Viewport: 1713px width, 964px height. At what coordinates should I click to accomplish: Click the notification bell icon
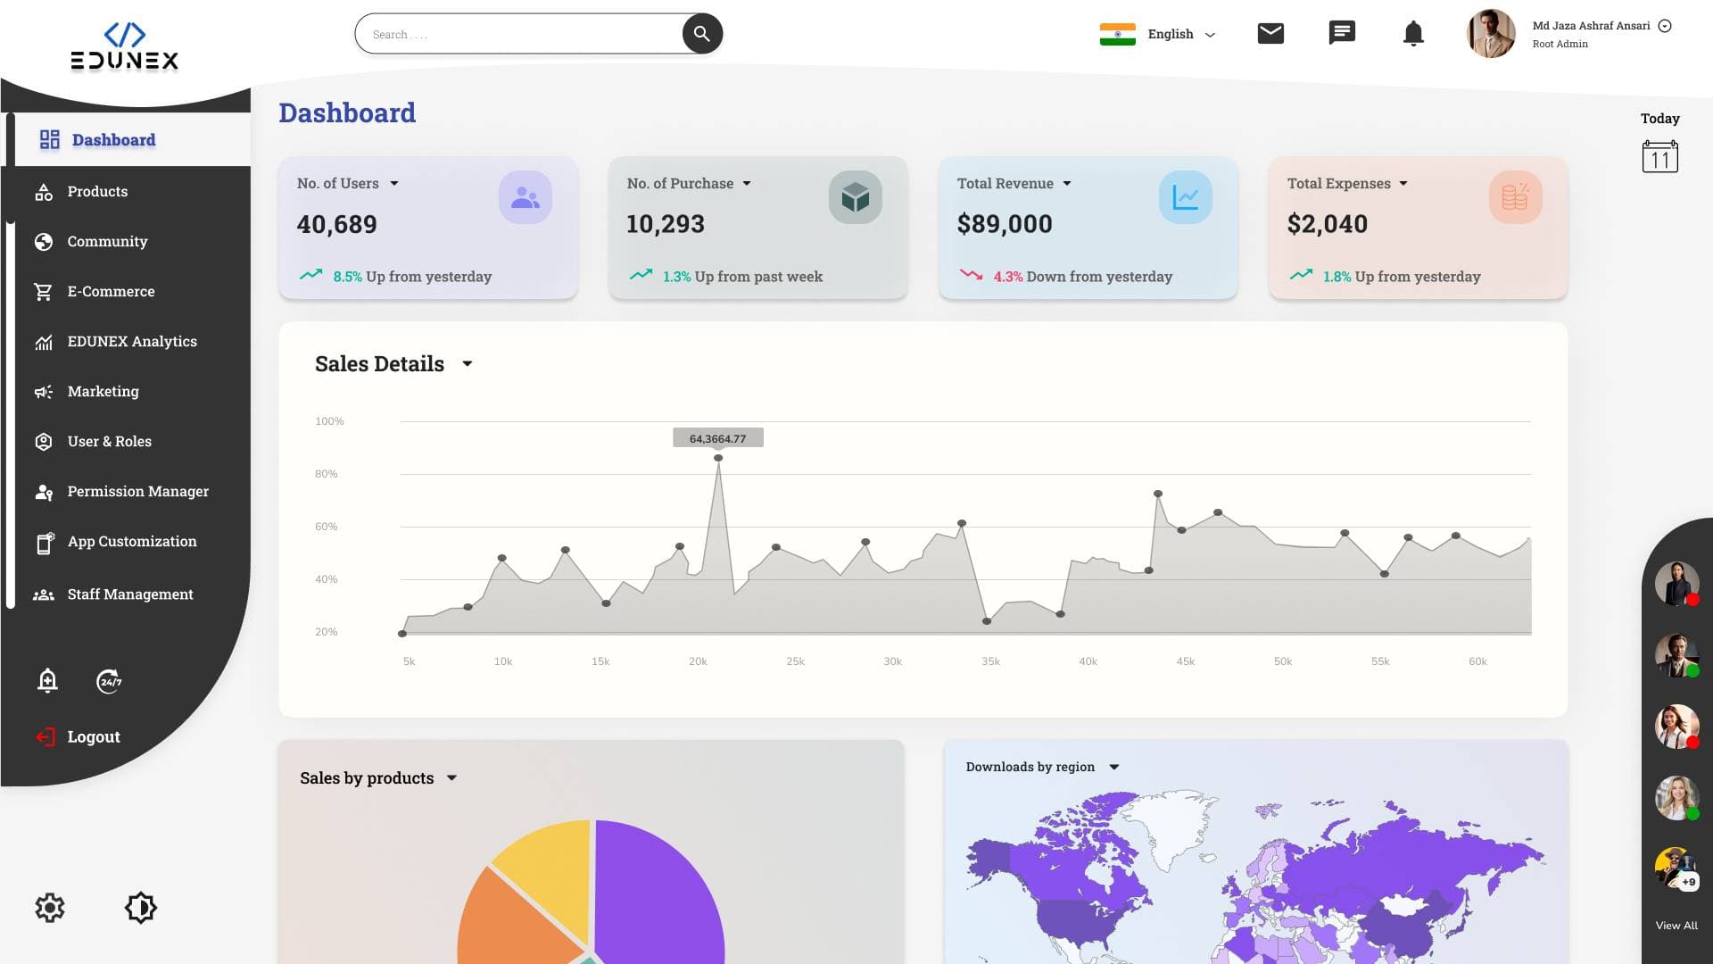1413,34
